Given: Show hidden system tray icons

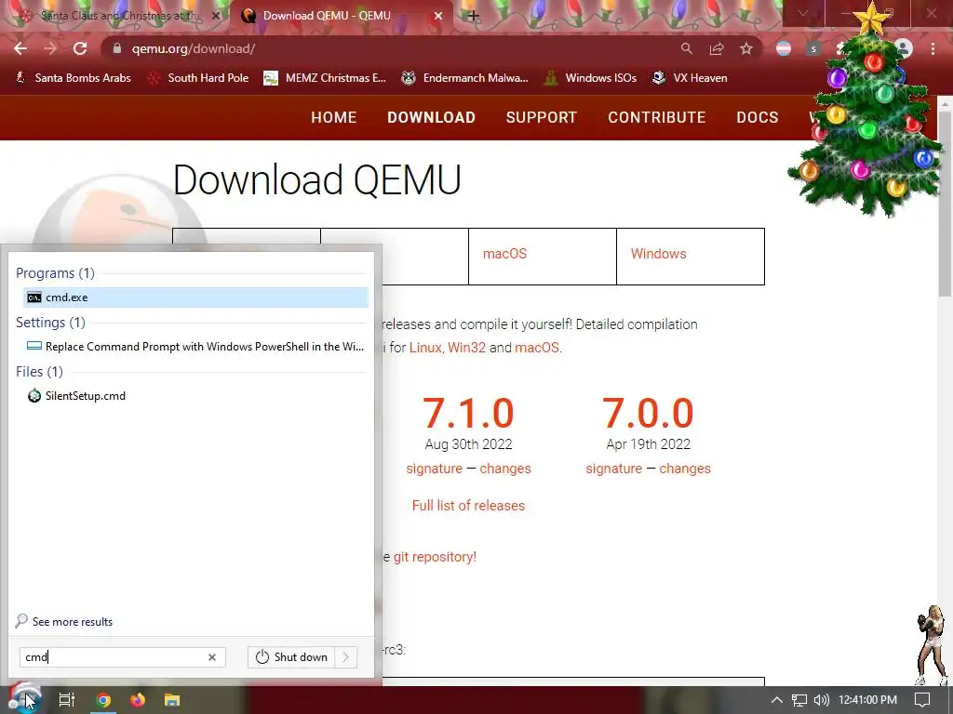Looking at the screenshot, I should 777,700.
